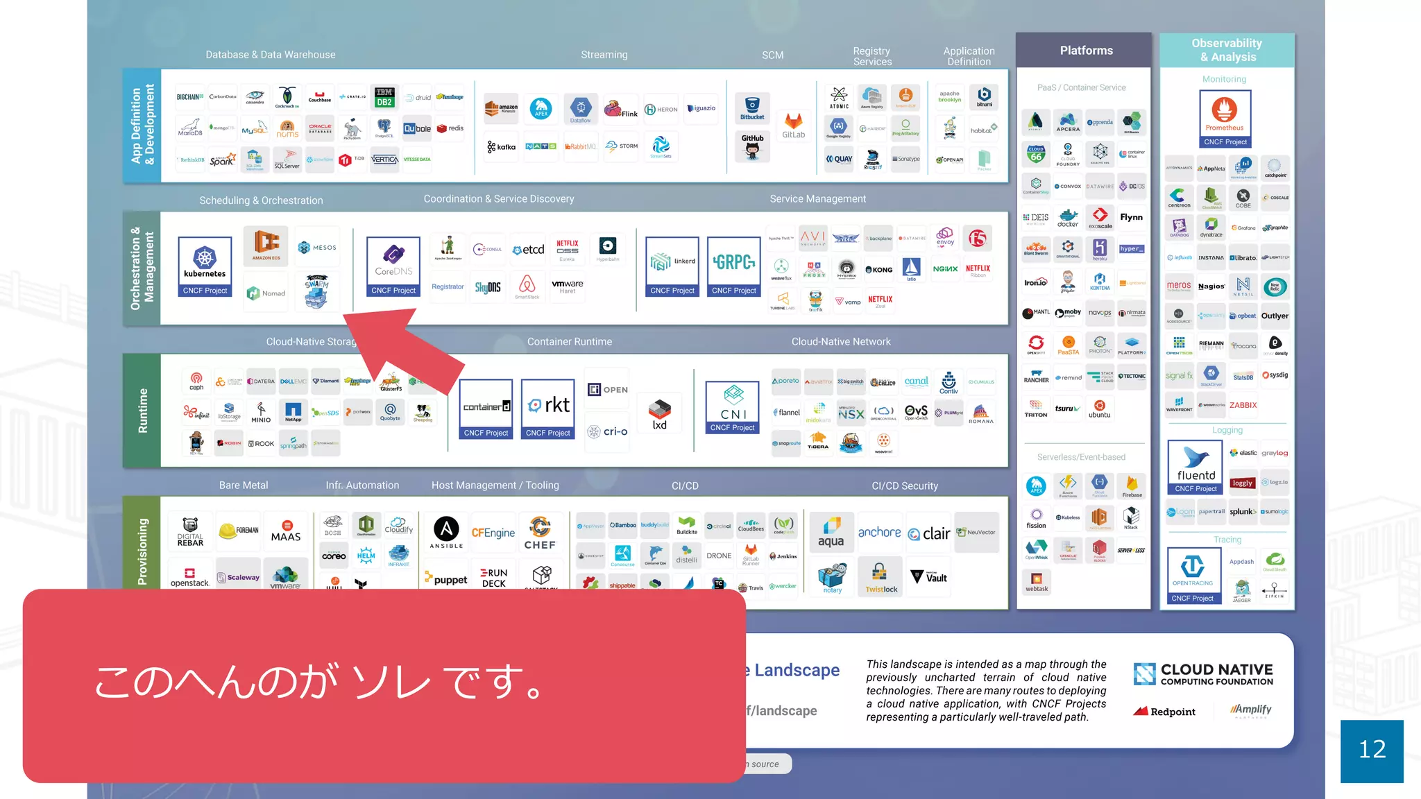Click the Chef logo

click(x=540, y=533)
